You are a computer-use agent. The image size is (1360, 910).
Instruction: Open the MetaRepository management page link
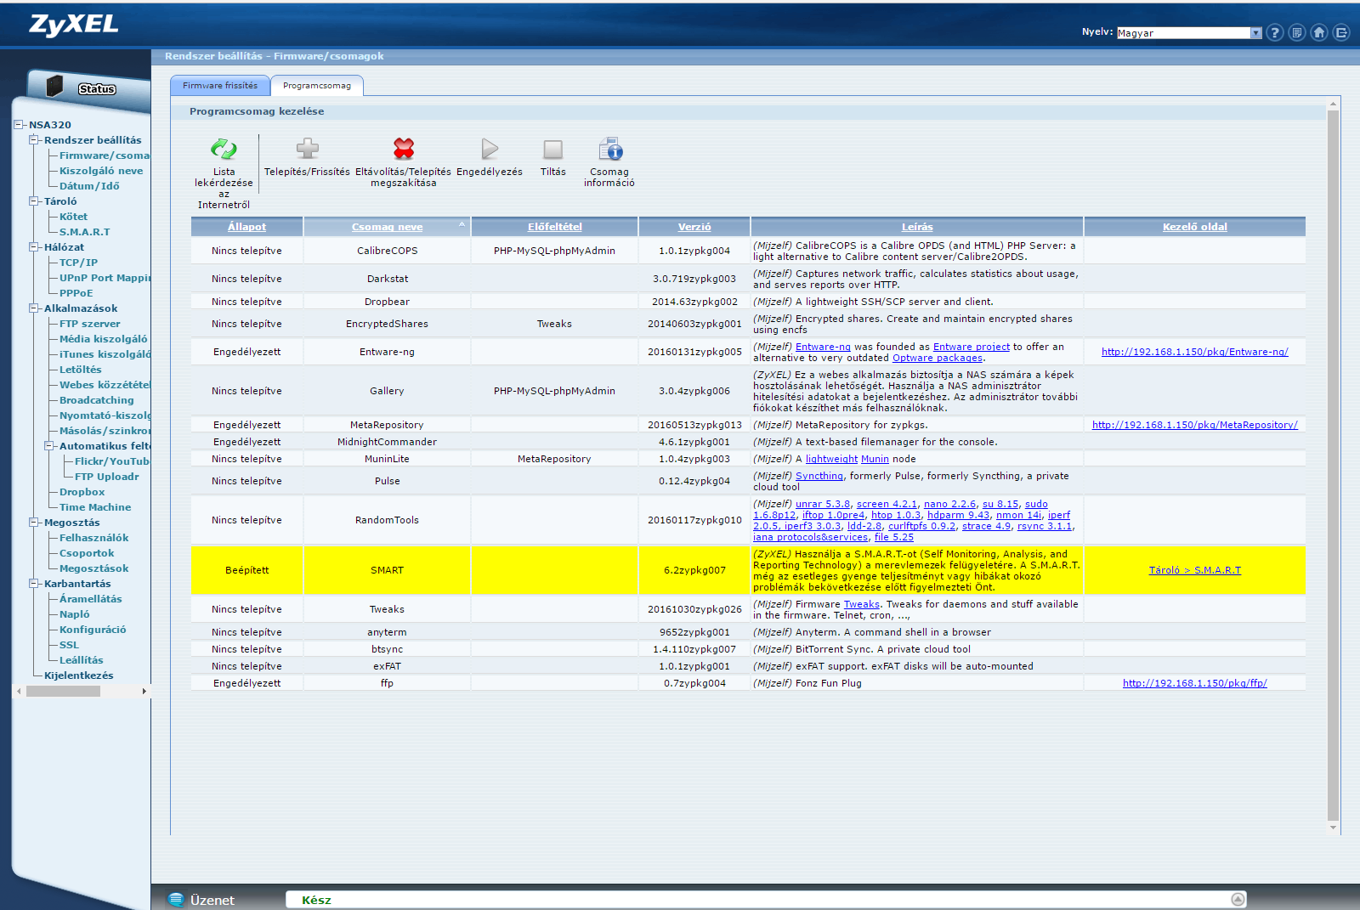click(x=1194, y=425)
